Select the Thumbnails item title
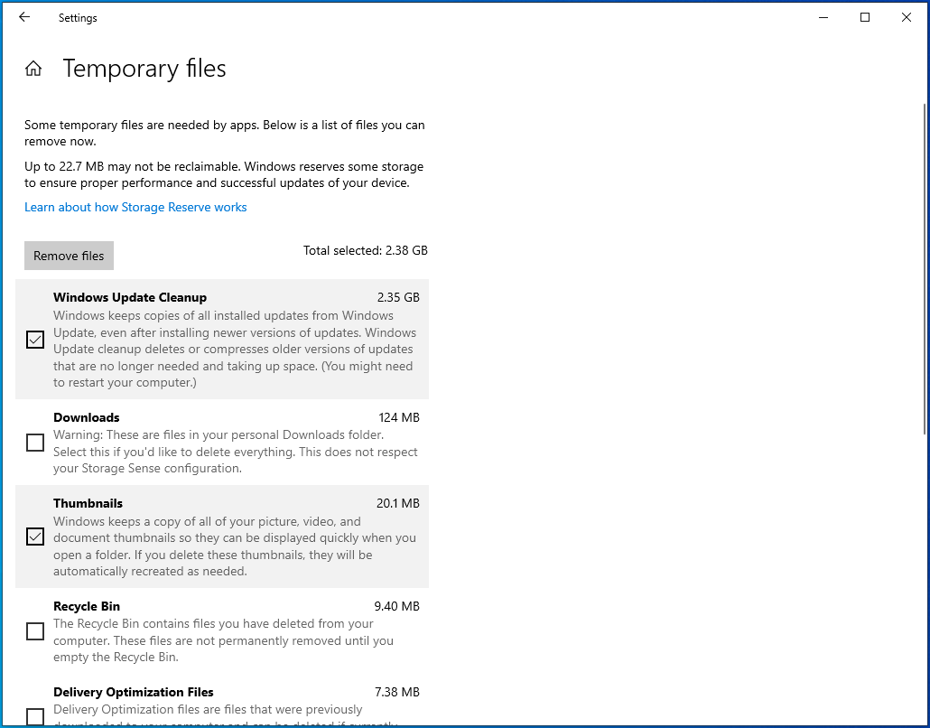 coord(88,503)
